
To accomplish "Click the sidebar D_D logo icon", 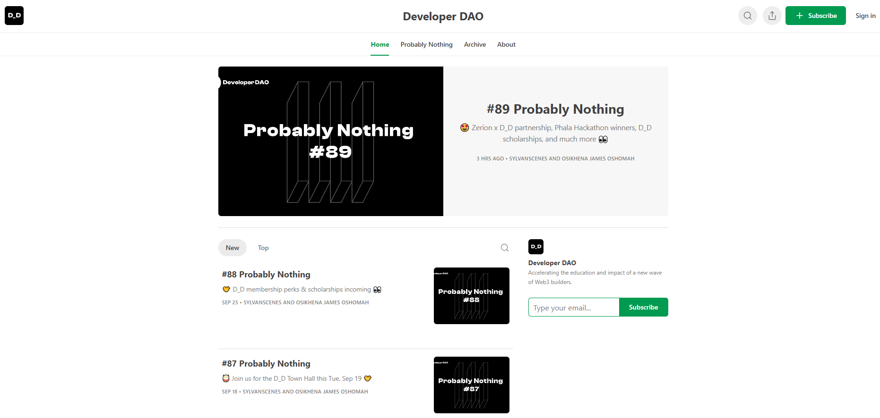I will pyautogui.click(x=536, y=247).
